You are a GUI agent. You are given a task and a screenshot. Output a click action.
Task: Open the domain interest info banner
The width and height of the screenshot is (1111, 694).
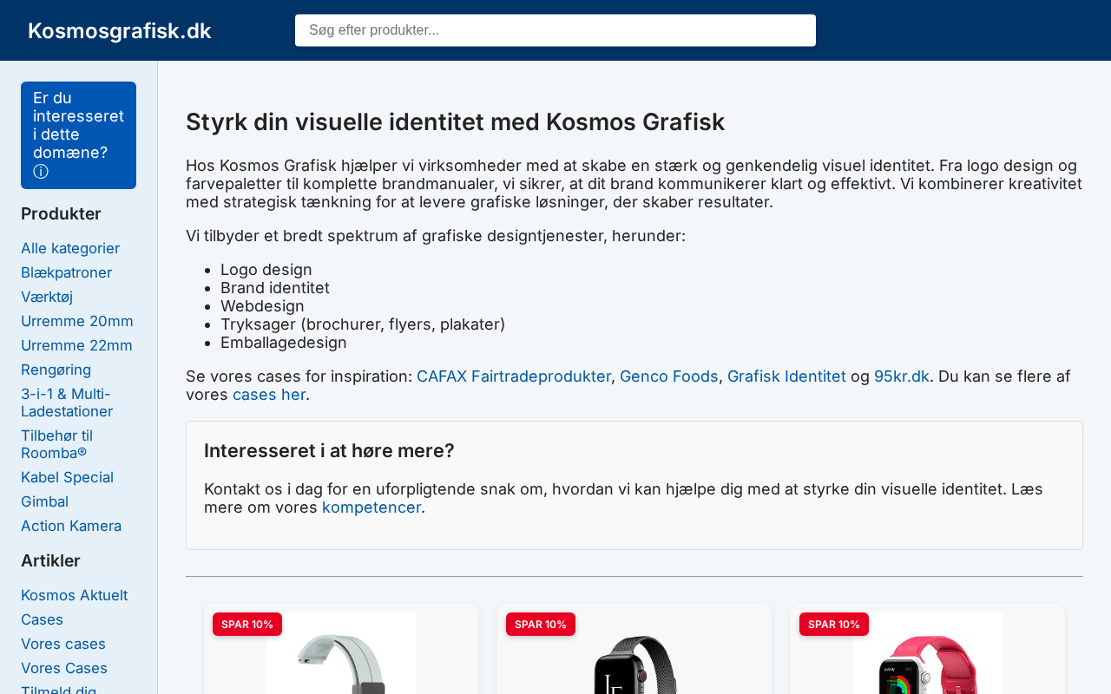pyautogui.click(x=78, y=135)
